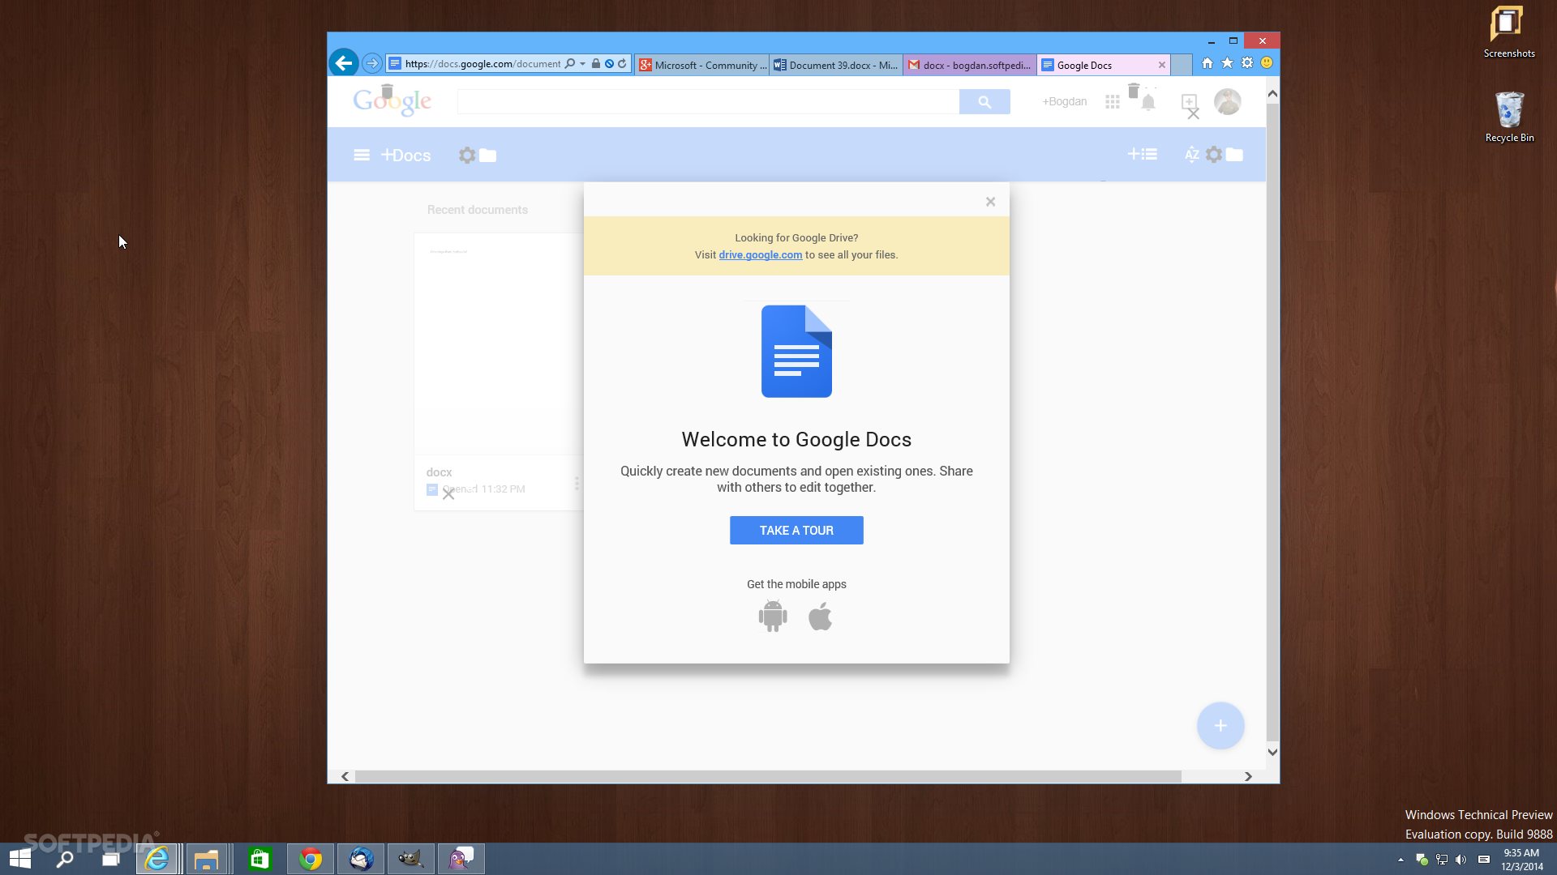Click the notifications bell icon
Screen dimensions: 1557x875
pyautogui.click(x=1150, y=100)
